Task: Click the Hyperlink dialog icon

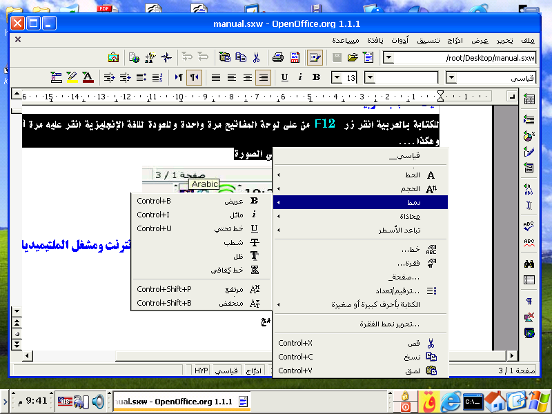Action: 134,57
